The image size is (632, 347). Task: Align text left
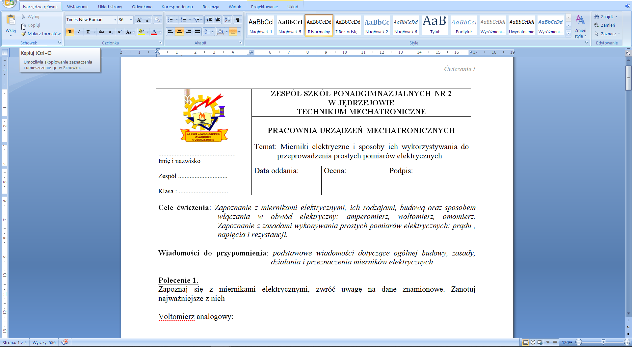[x=171, y=32]
